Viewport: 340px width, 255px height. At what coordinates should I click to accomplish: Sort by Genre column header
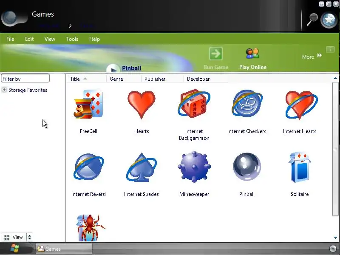[124, 79]
